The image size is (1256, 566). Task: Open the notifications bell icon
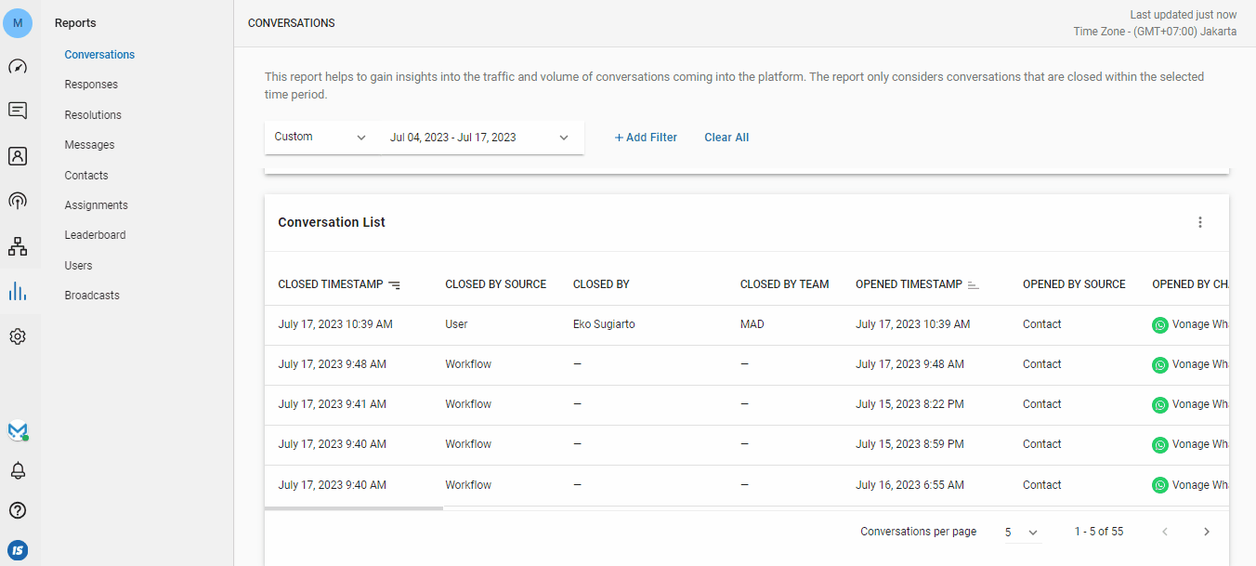point(18,471)
